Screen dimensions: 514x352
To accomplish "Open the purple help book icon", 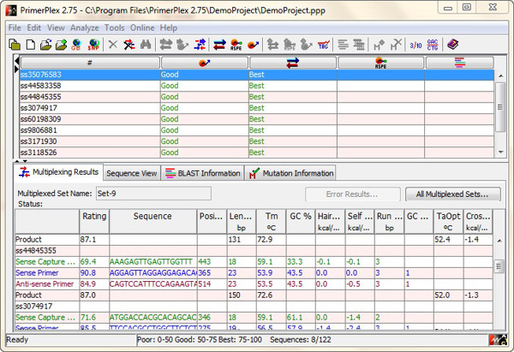I will pos(452,44).
